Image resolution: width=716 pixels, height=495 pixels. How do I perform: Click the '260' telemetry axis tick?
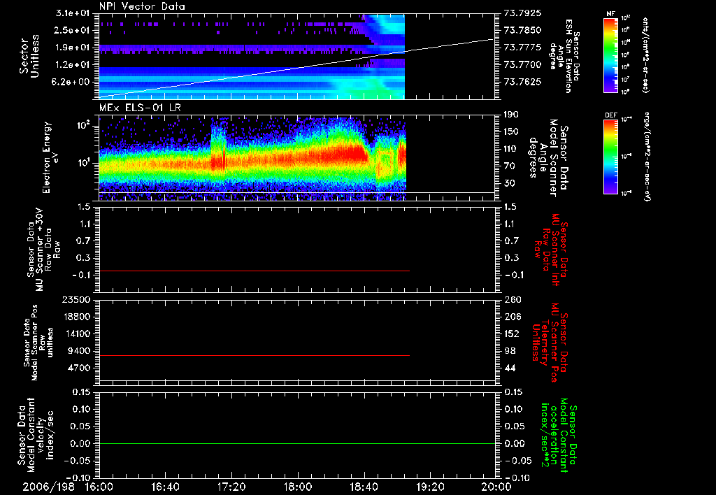point(512,300)
